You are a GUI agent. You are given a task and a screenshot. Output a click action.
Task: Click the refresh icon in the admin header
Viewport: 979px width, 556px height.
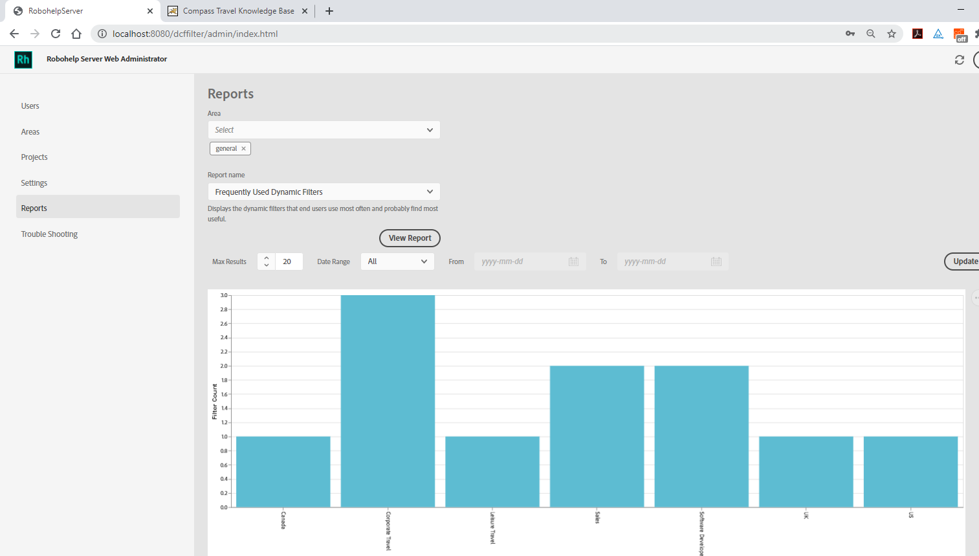click(960, 59)
